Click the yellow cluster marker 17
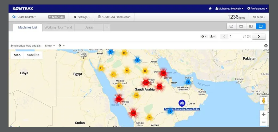The image size is (278, 132). point(113,74)
